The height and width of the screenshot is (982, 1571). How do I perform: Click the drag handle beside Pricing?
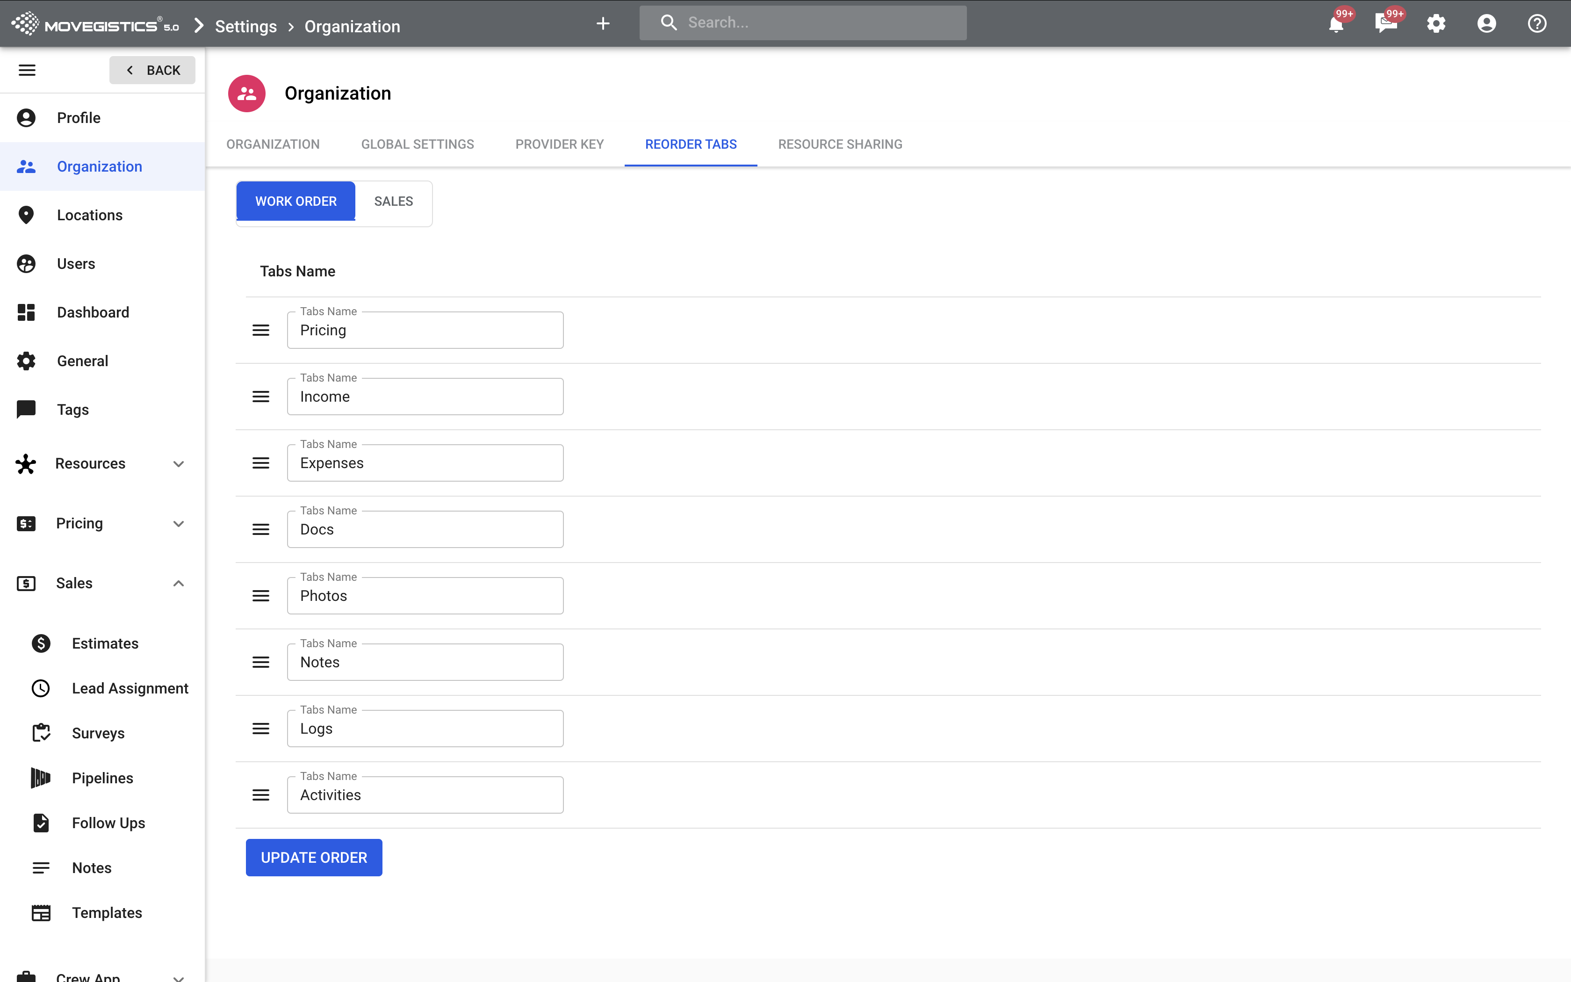pyautogui.click(x=260, y=331)
